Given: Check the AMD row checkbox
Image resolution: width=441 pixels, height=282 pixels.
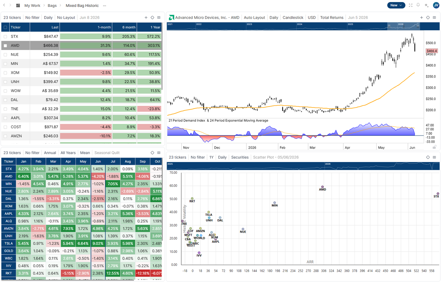Looking at the screenshot, I should [5, 46].
